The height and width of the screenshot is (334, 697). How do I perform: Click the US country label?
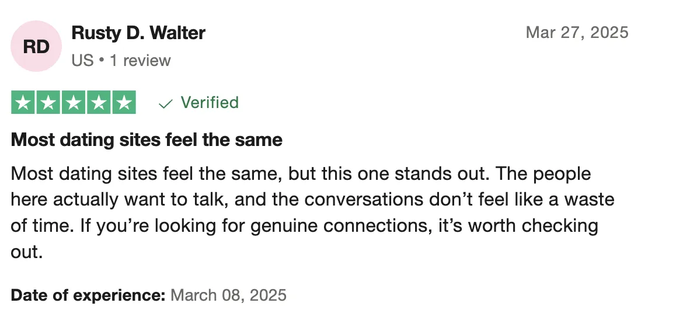pos(82,60)
